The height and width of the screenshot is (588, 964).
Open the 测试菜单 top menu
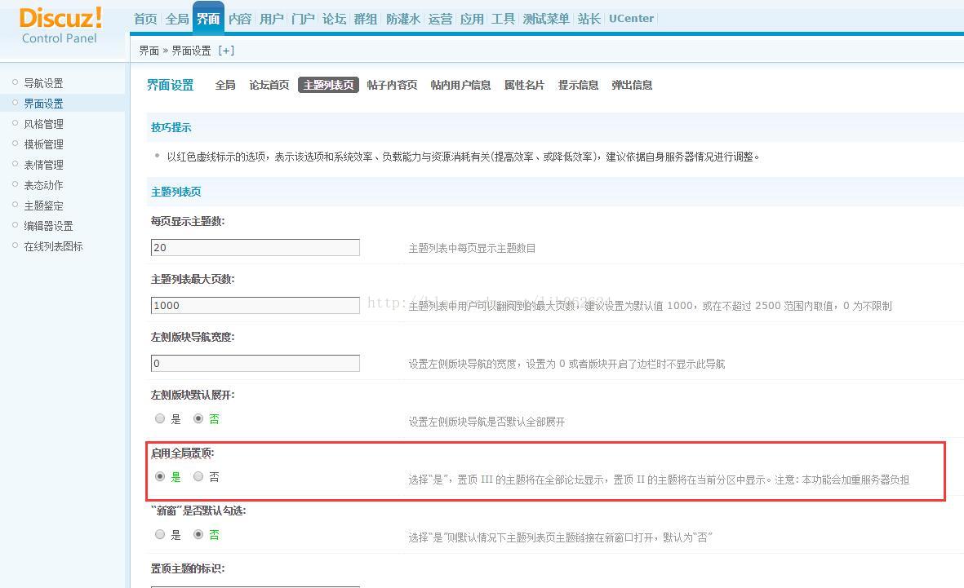(x=546, y=19)
